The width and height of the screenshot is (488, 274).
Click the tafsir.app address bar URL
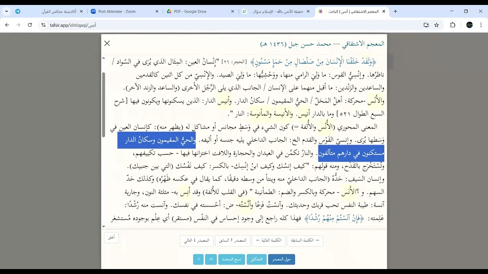(73, 25)
